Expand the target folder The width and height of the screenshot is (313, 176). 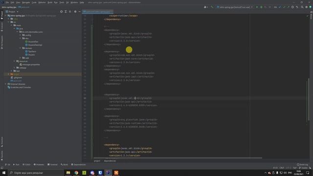pos(9,74)
